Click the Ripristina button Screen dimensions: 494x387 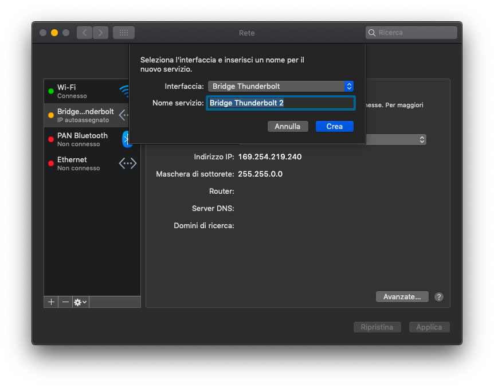[377, 327]
